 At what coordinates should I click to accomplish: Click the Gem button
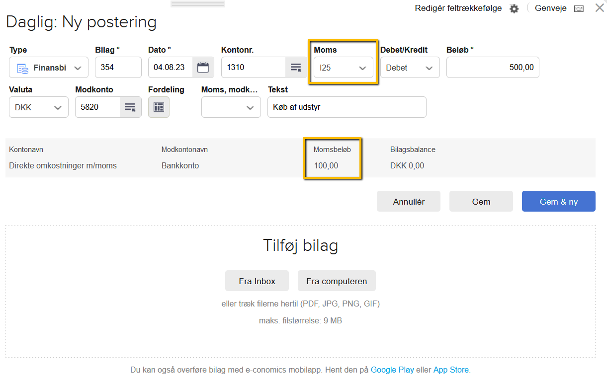click(481, 202)
